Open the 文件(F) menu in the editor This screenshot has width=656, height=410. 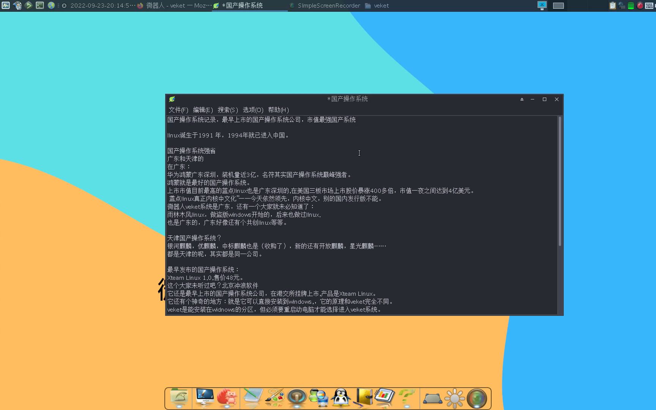(179, 110)
